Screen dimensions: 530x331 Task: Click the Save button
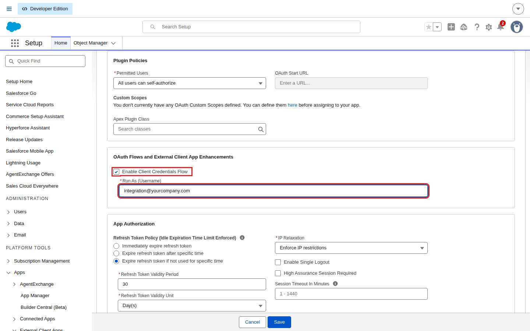pos(279,322)
